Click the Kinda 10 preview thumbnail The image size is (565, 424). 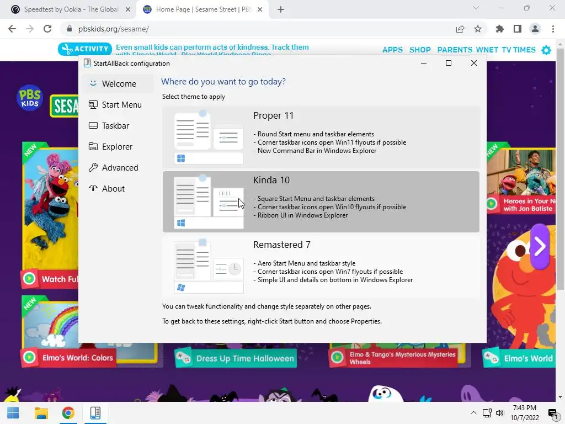(209, 202)
